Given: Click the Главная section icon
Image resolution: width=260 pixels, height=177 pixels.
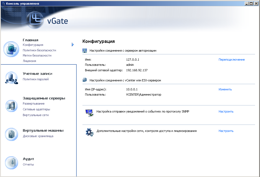Looking at the screenshot, I should coord(11,49).
